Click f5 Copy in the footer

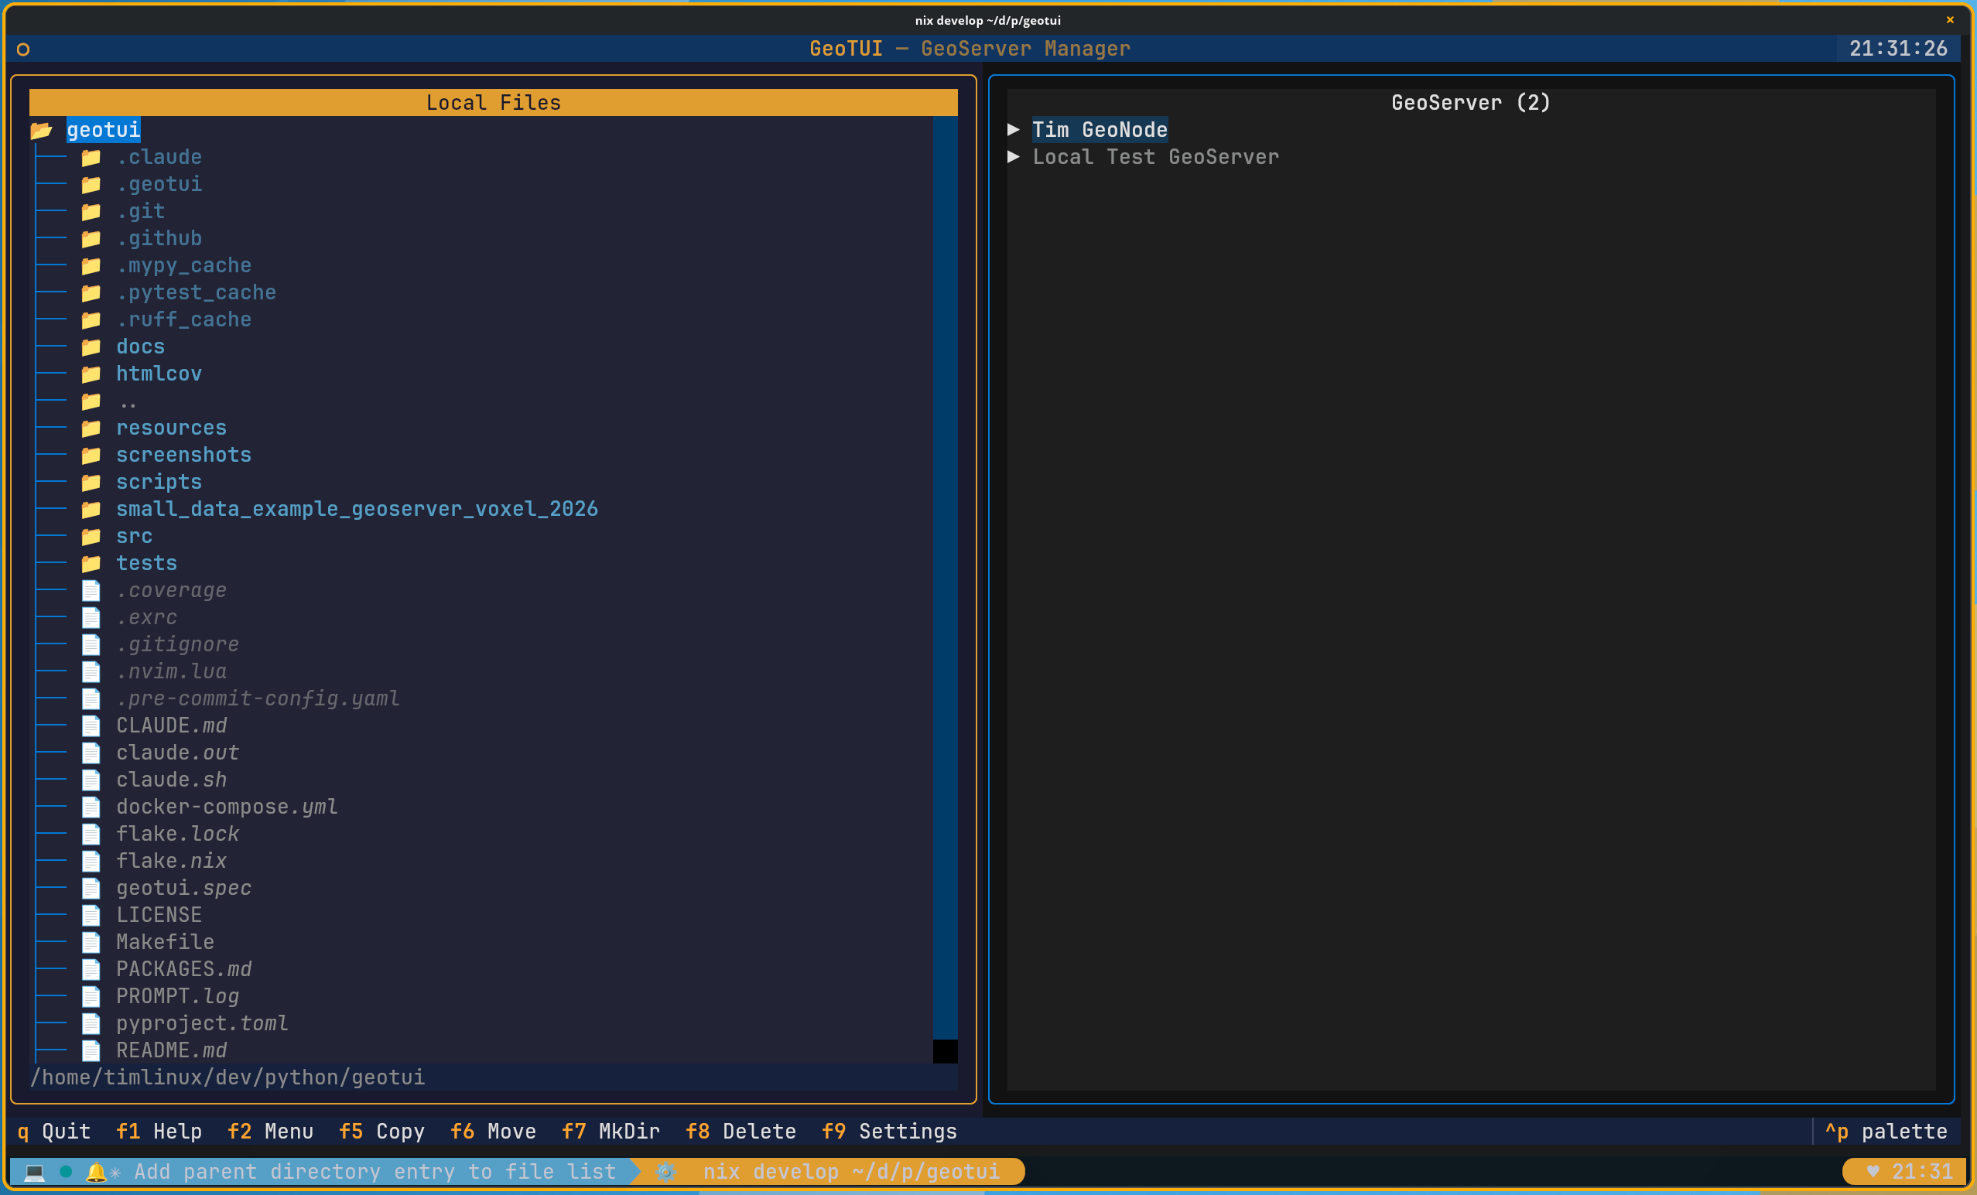click(x=382, y=1132)
